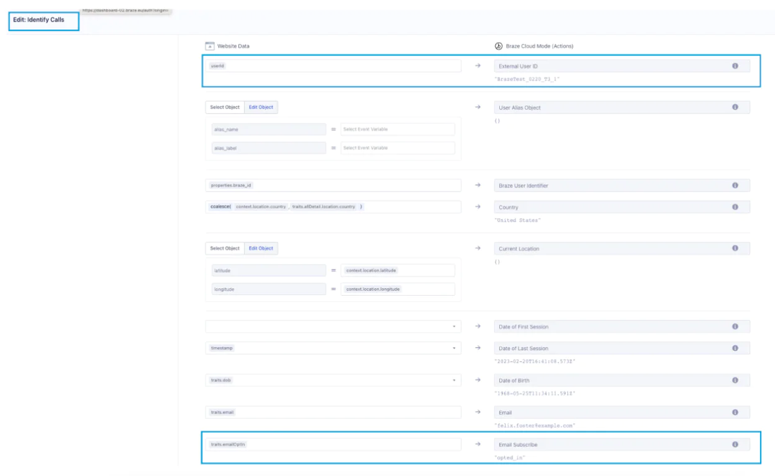Image resolution: width=775 pixels, height=476 pixels.
Task: Click info icon beside Date of Birth
Action: [735, 380]
